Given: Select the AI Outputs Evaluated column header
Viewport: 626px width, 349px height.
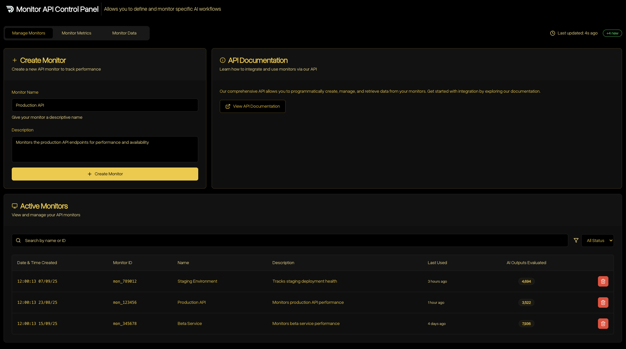Looking at the screenshot, I should click(526, 262).
